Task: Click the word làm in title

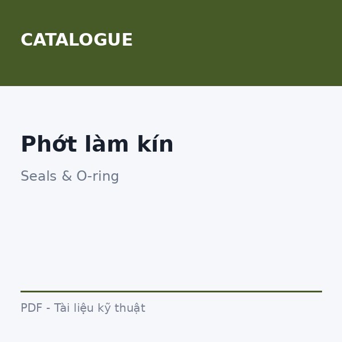Action: (107, 144)
